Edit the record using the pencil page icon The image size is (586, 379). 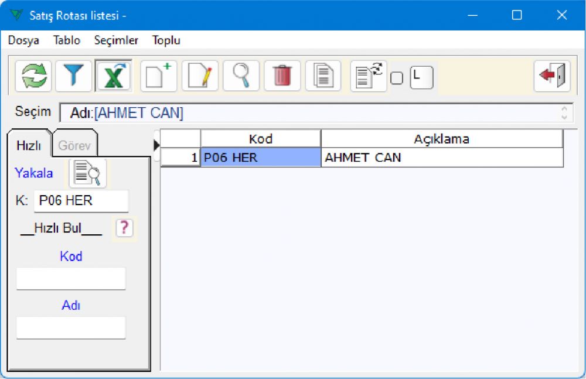[200, 76]
